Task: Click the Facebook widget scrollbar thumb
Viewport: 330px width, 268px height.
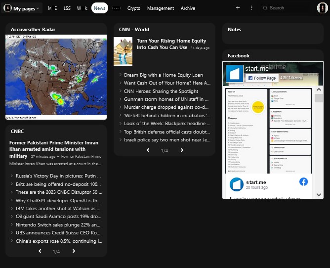Action: tap(319, 98)
